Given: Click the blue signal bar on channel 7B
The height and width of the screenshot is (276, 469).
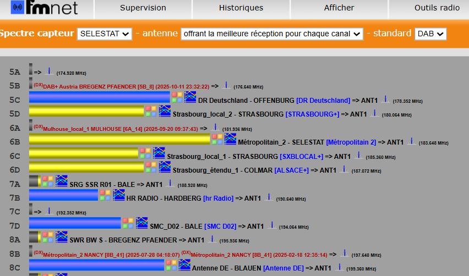Looking at the screenshot, I should tap(63, 195).
